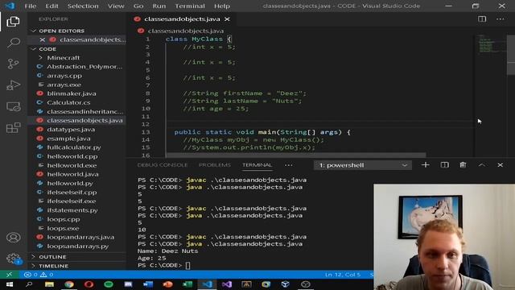
Task: Kill the terminal with trash icon
Action: click(x=463, y=164)
